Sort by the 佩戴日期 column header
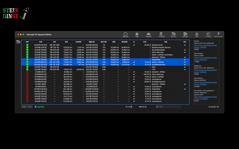Screen dimensions: 239x149 click(x=92, y=42)
